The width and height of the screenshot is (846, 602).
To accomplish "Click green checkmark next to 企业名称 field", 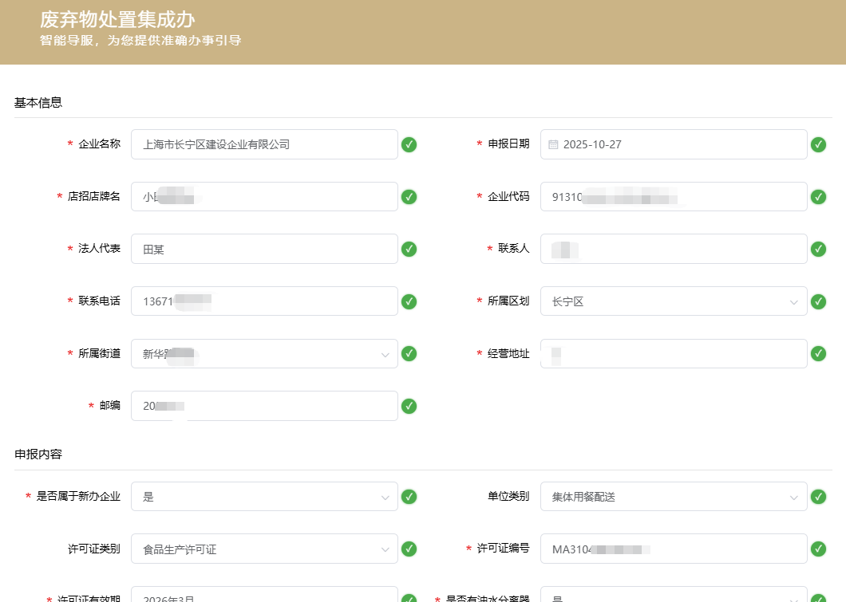I will click(x=409, y=144).
